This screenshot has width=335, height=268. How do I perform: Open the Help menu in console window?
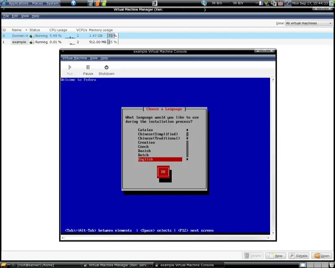(104, 58)
